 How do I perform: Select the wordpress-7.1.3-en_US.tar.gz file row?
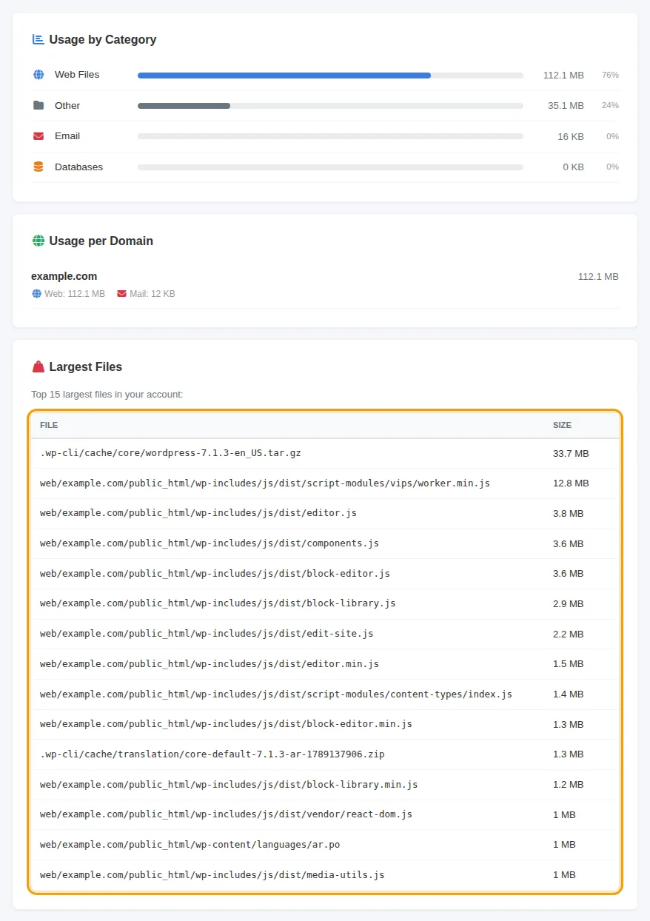click(325, 453)
